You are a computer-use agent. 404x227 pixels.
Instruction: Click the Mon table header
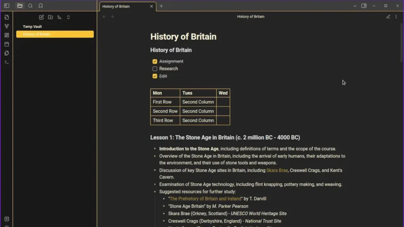(x=165, y=93)
